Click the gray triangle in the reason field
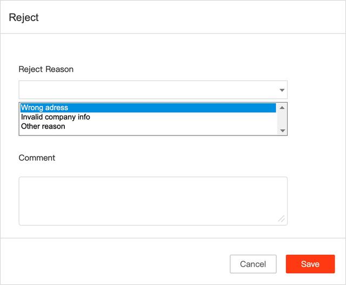346x285 pixels. coord(282,90)
